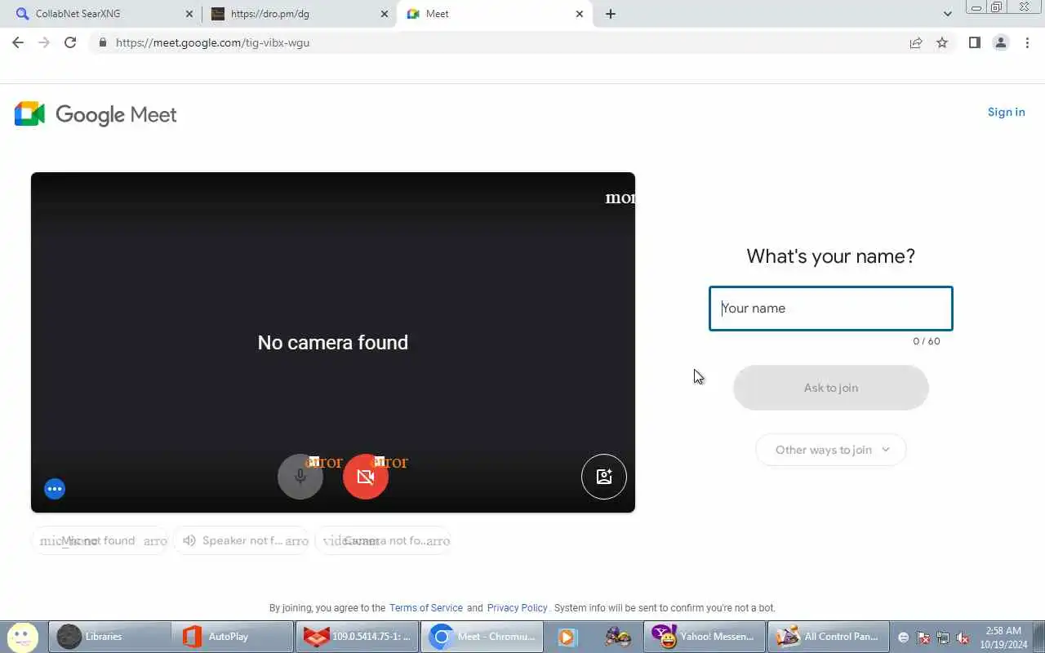
Task: Open the Privacy Policy link
Action: pos(517,608)
